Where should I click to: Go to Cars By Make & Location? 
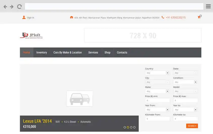tap(67, 53)
